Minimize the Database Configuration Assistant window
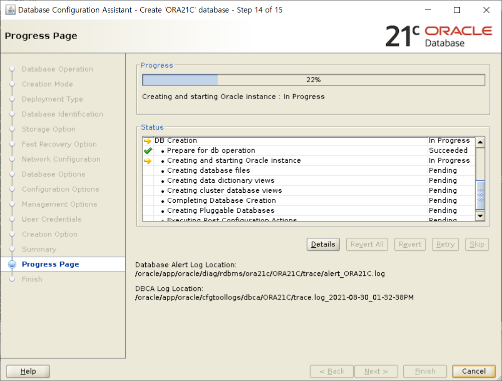 [428, 10]
